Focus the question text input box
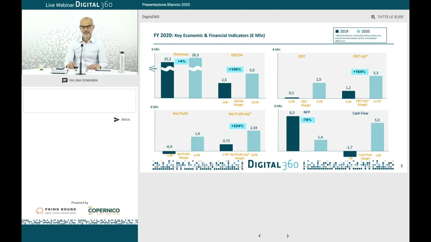This screenshot has width=431, height=242. [80, 101]
